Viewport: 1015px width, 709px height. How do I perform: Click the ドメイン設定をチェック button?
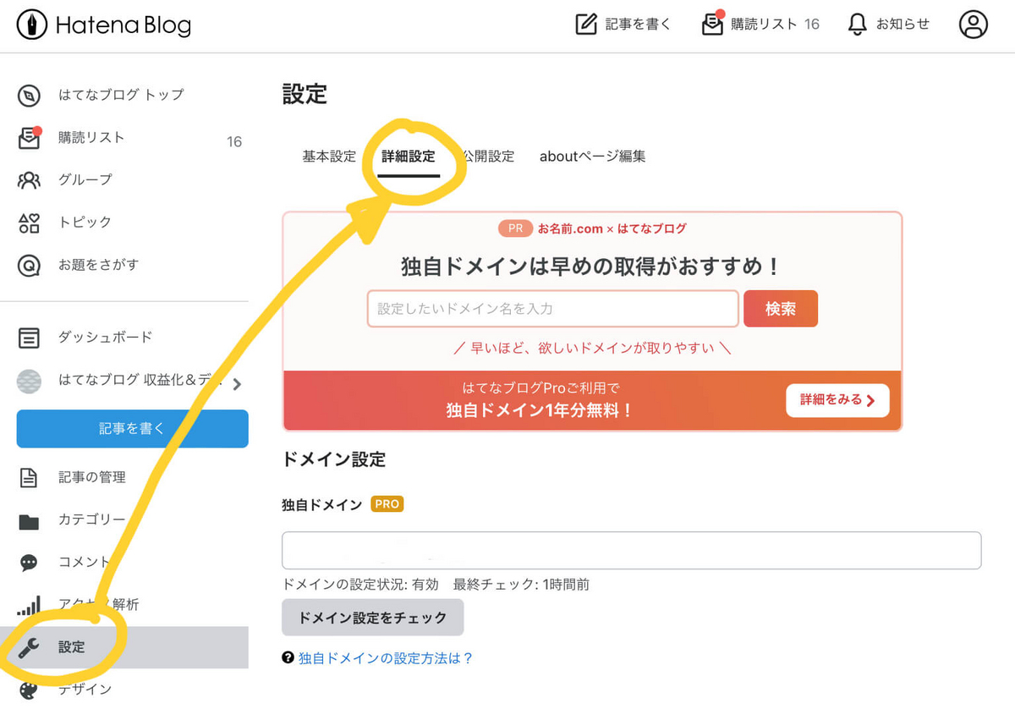click(x=372, y=618)
